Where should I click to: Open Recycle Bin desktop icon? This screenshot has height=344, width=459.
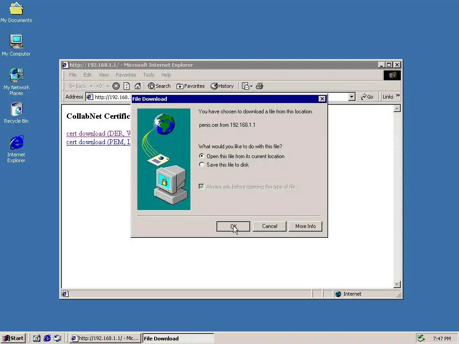[16, 113]
